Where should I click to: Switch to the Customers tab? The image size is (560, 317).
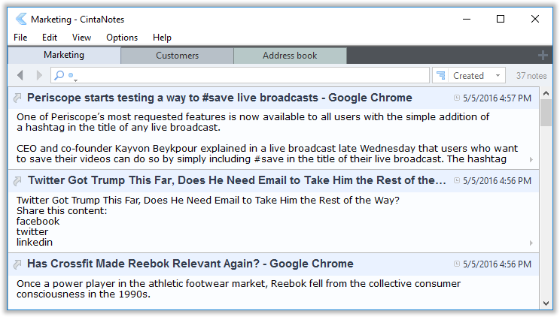coord(177,56)
